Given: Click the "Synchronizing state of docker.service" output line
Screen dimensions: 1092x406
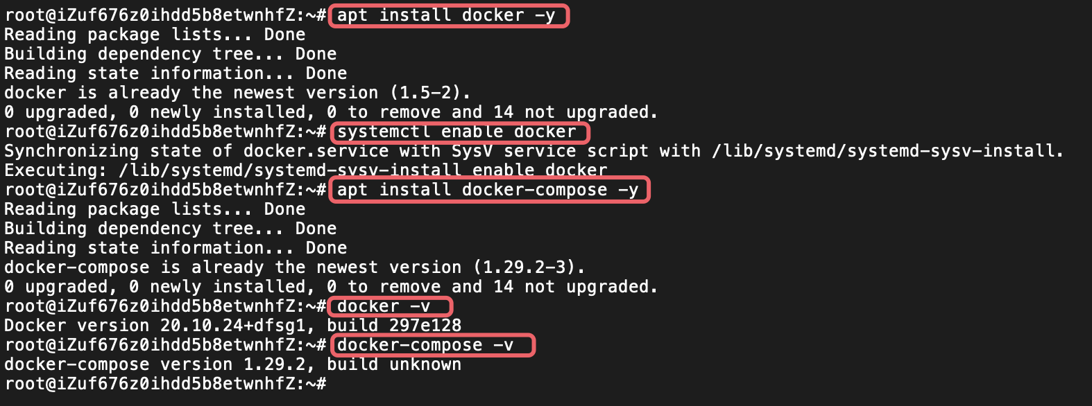Looking at the screenshot, I should click(x=534, y=151).
